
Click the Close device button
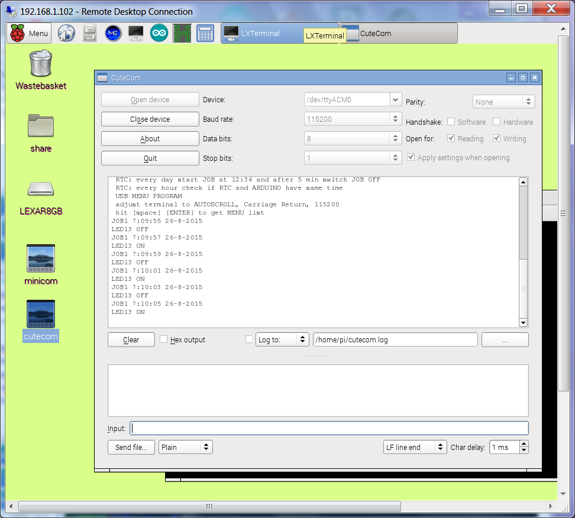[150, 119]
